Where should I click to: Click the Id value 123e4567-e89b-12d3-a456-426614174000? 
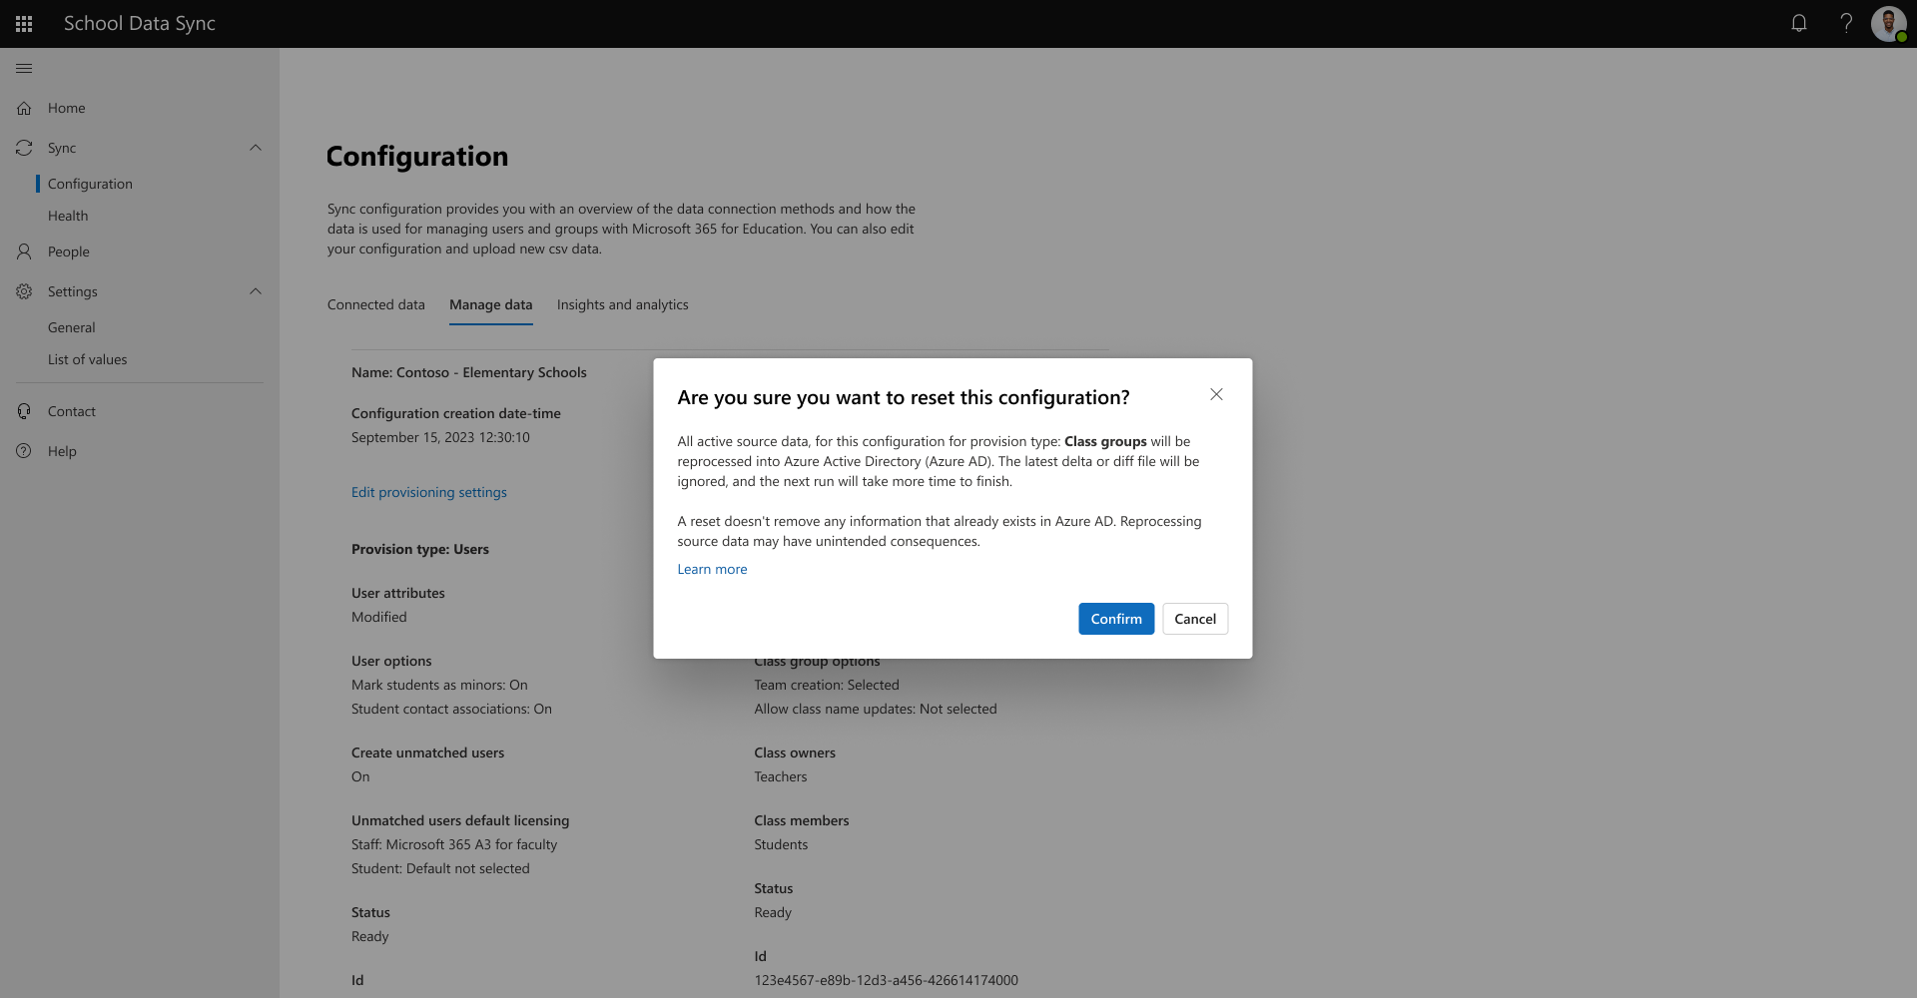[x=887, y=980]
